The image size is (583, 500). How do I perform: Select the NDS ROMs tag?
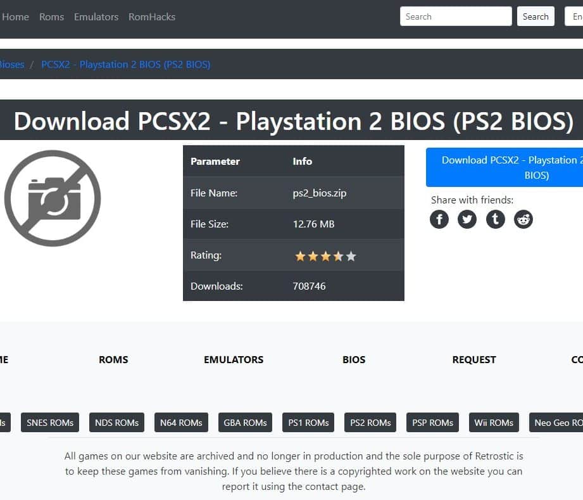click(116, 423)
